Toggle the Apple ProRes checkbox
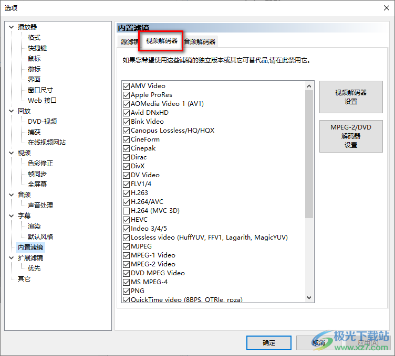The image size is (395, 356). [126, 95]
